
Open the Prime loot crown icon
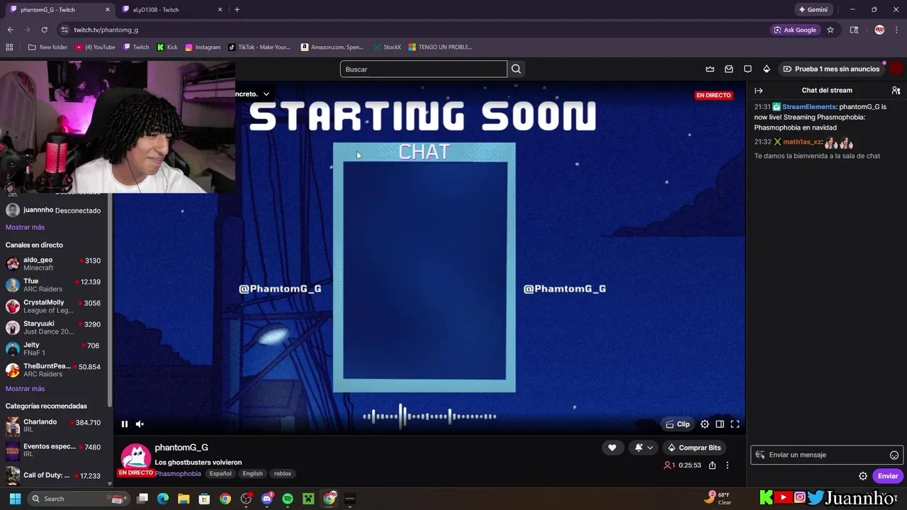pyautogui.click(x=710, y=69)
